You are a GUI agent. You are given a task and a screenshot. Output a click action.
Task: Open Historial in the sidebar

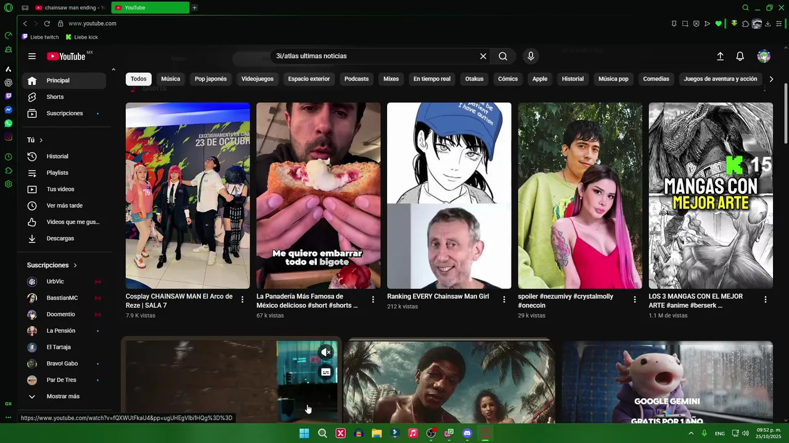[65, 156]
